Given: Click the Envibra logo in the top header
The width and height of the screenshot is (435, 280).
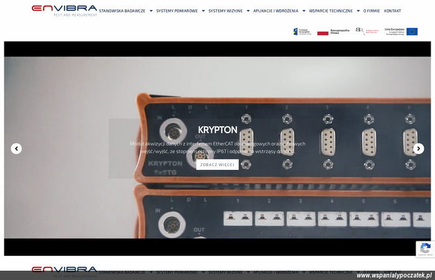Looking at the screenshot, I should tap(65, 11).
